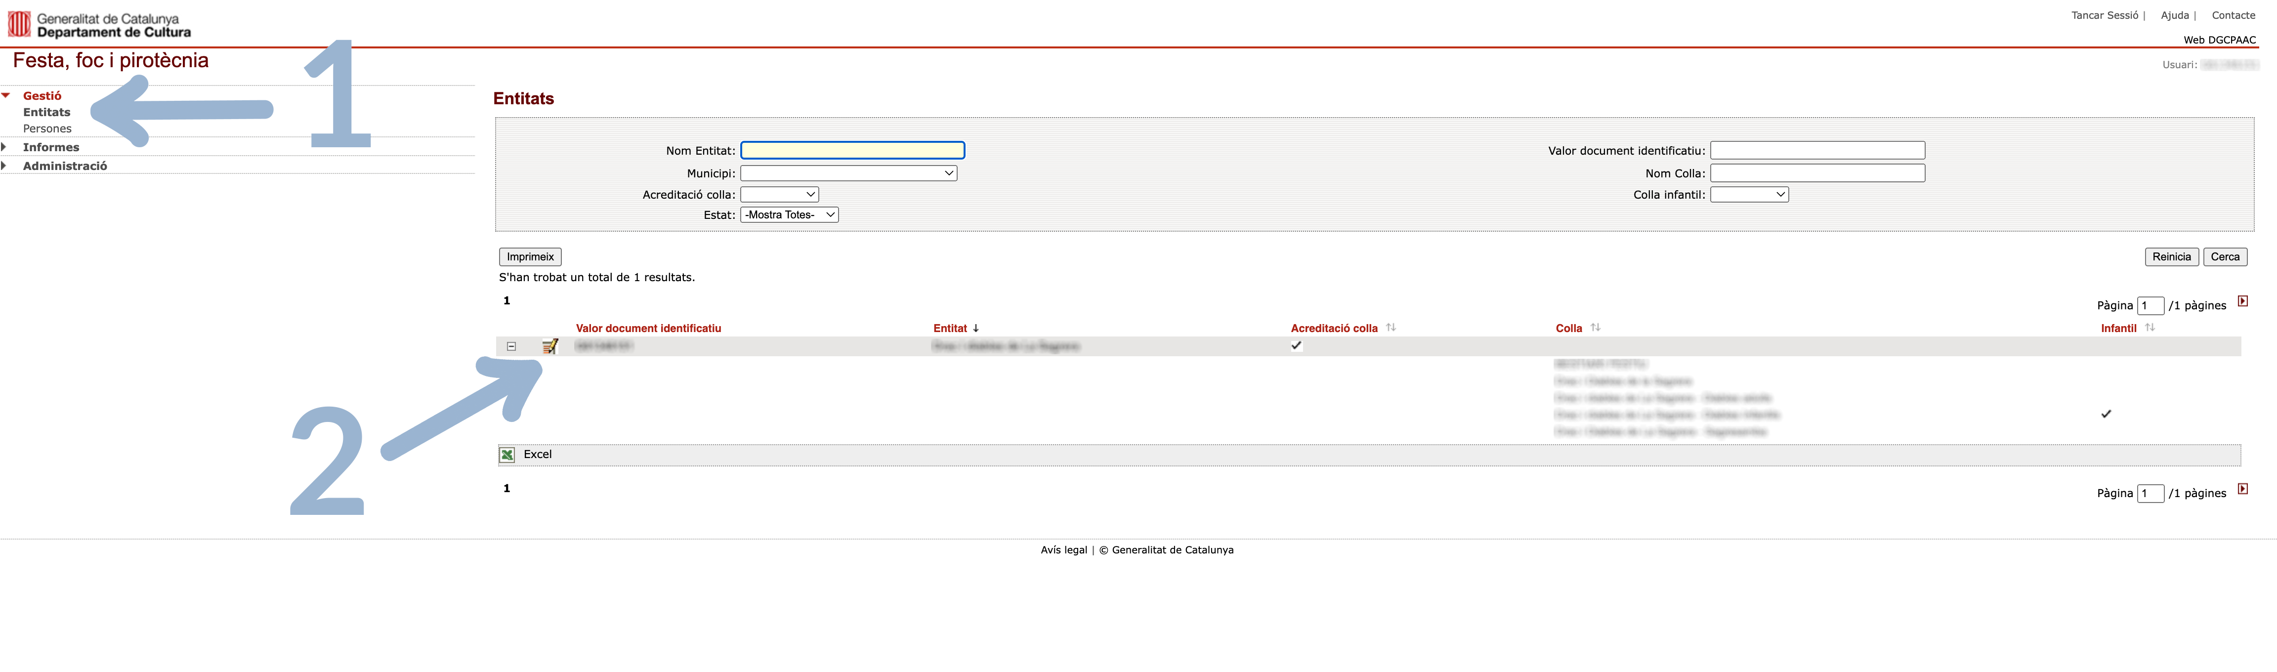Sort by Colla column arrows icon
The image size is (2277, 672).
pos(1596,327)
